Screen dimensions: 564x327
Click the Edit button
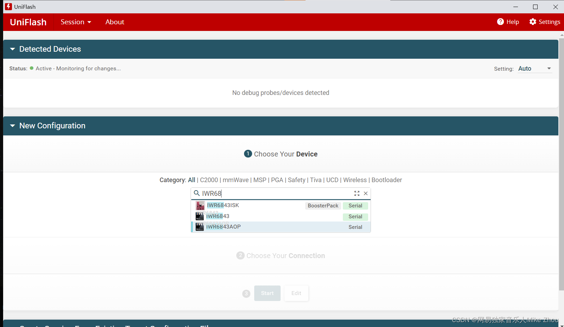coord(296,293)
